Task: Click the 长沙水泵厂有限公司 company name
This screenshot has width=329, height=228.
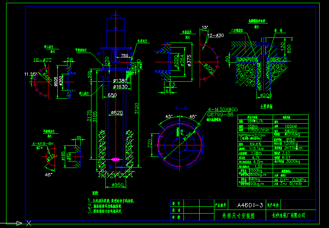Action: click(x=290, y=215)
